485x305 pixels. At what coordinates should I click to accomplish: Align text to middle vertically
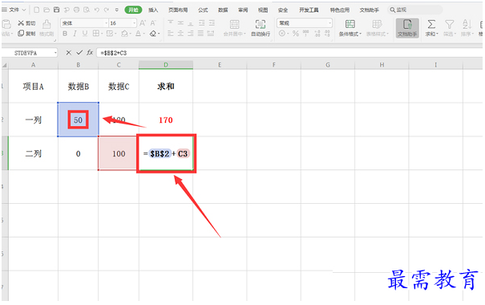pos(180,23)
